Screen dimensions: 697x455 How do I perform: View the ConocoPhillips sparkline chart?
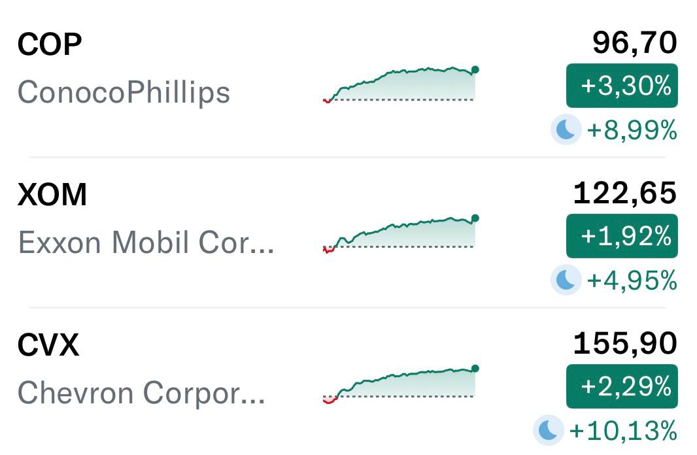[400, 85]
